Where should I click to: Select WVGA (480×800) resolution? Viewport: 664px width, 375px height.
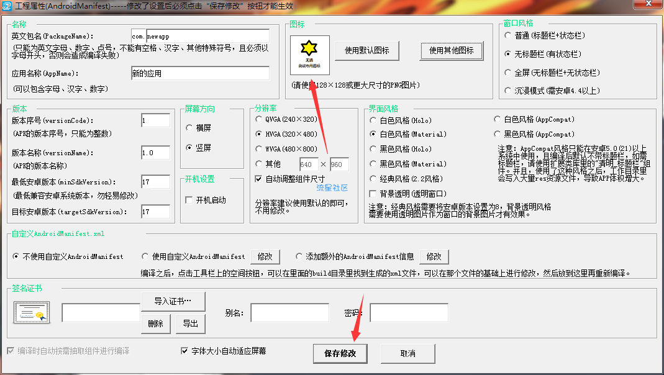coord(287,149)
